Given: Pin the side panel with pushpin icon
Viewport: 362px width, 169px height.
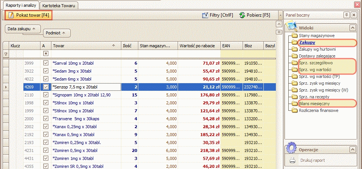Looking at the screenshot, I should 346,15.
